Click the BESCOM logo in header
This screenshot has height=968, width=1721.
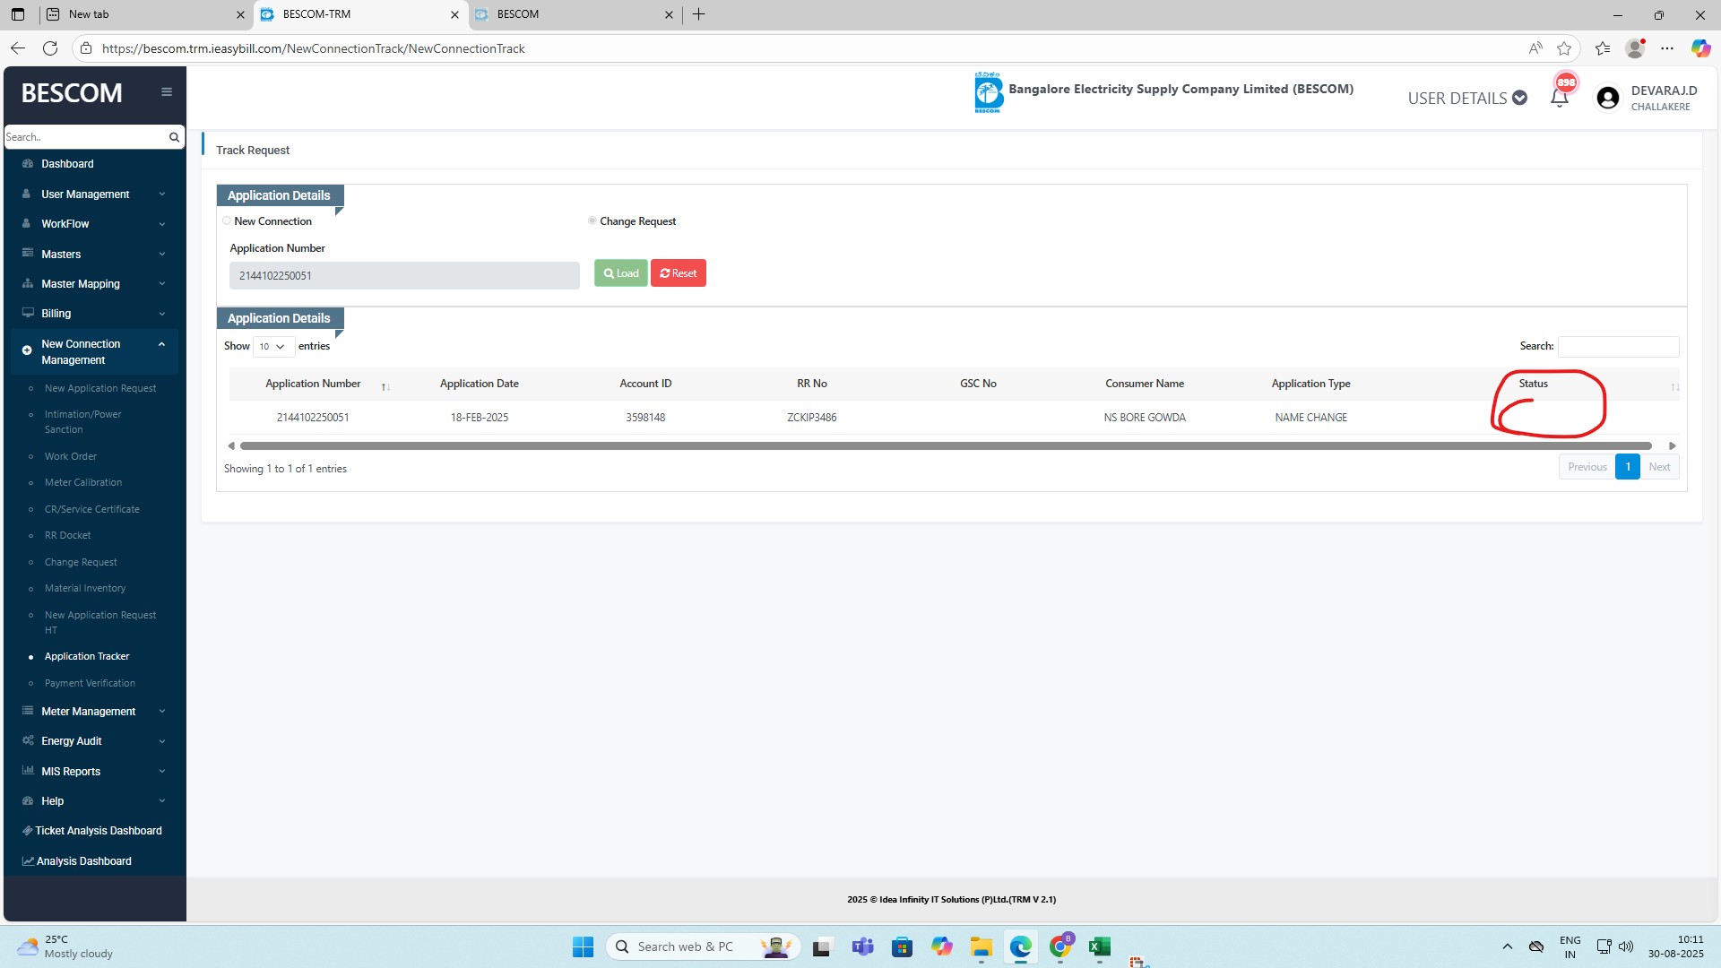[x=988, y=92]
